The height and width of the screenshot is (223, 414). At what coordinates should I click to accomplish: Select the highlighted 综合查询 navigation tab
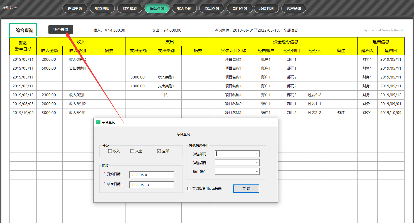[x=157, y=8]
